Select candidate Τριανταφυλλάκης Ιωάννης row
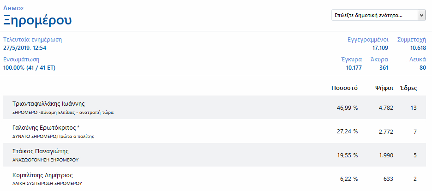Image resolution: width=432 pixels, height=191 pixels. 215,107
